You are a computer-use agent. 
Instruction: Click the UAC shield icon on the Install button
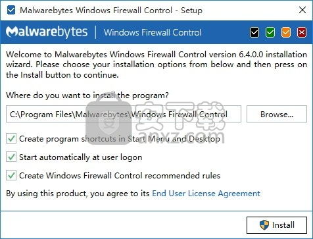(x=264, y=225)
